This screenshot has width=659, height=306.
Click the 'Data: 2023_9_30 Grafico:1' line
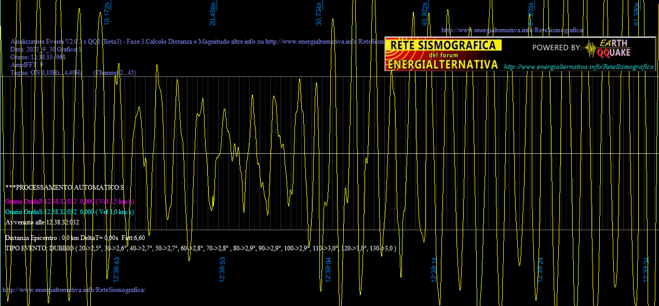(x=46, y=49)
